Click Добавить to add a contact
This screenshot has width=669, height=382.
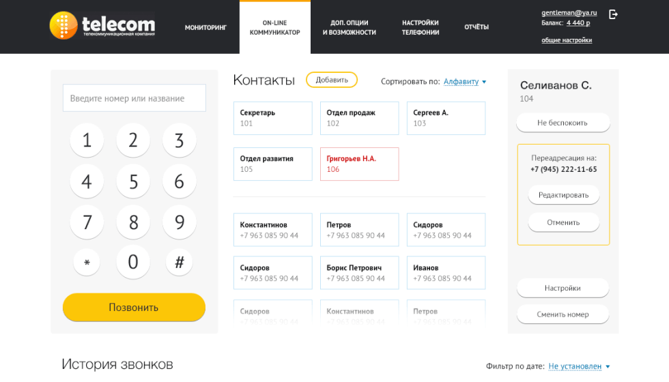click(x=332, y=80)
